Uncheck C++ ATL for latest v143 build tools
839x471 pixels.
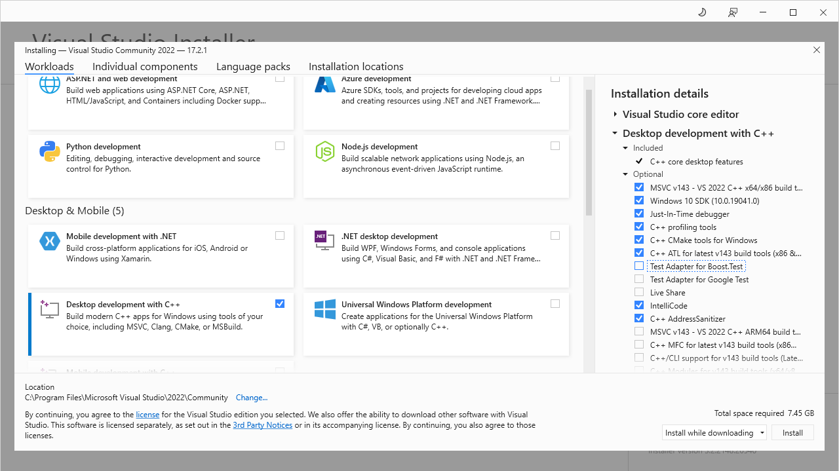(x=639, y=253)
